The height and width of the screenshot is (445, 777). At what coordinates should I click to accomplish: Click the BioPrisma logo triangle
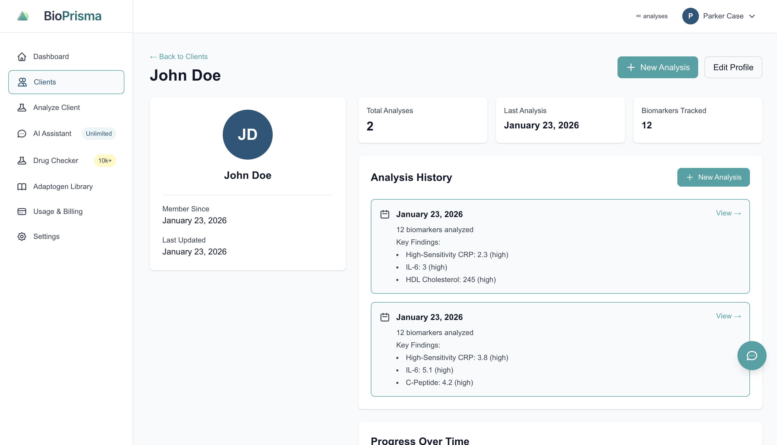pyautogui.click(x=23, y=16)
